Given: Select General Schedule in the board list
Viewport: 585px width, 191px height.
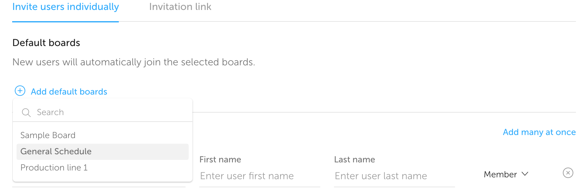Looking at the screenshot, I should (56, 151).
